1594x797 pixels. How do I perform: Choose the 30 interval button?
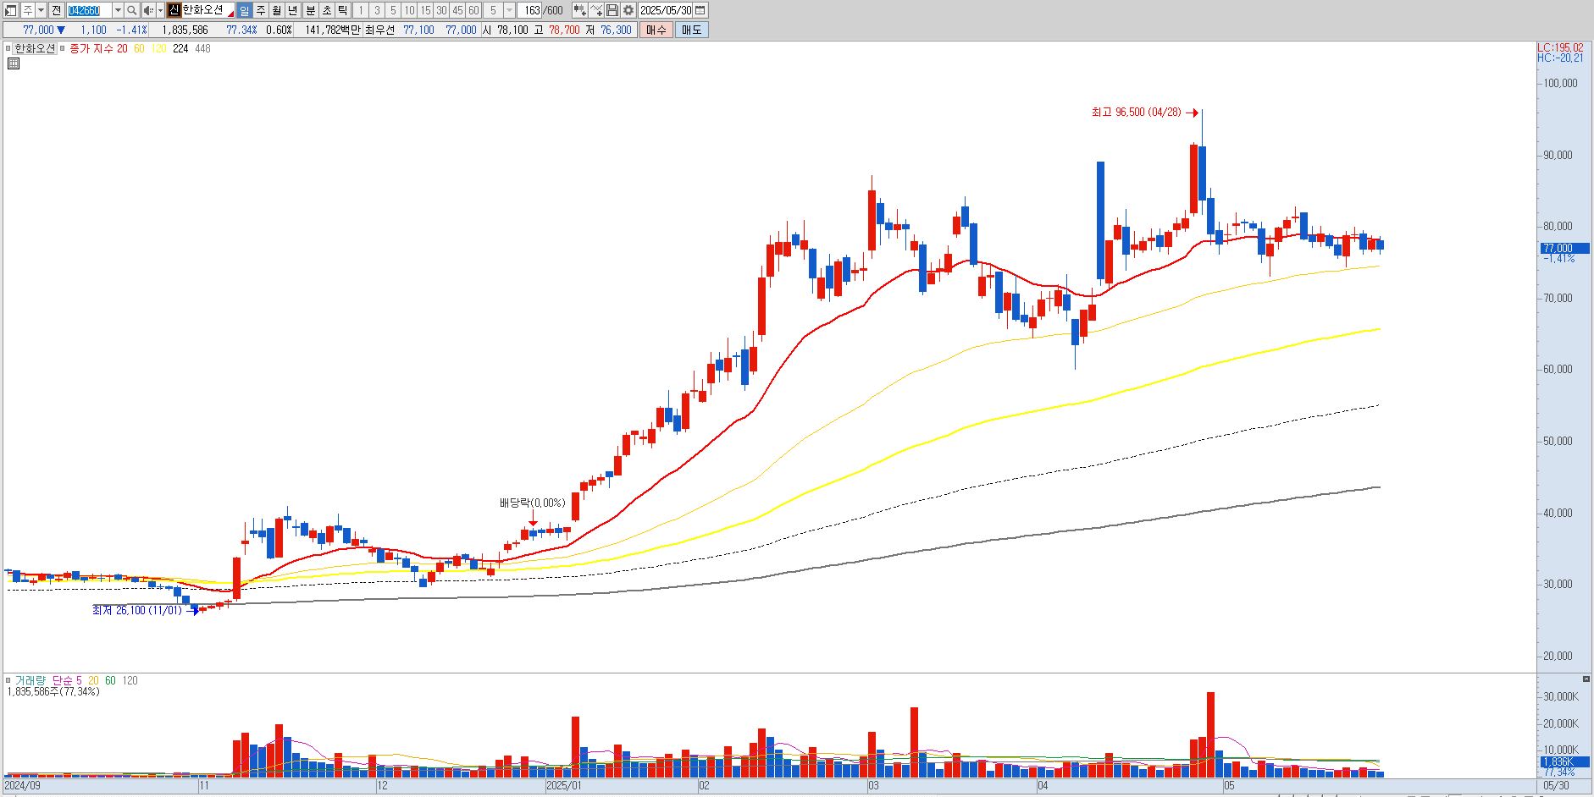441,10
